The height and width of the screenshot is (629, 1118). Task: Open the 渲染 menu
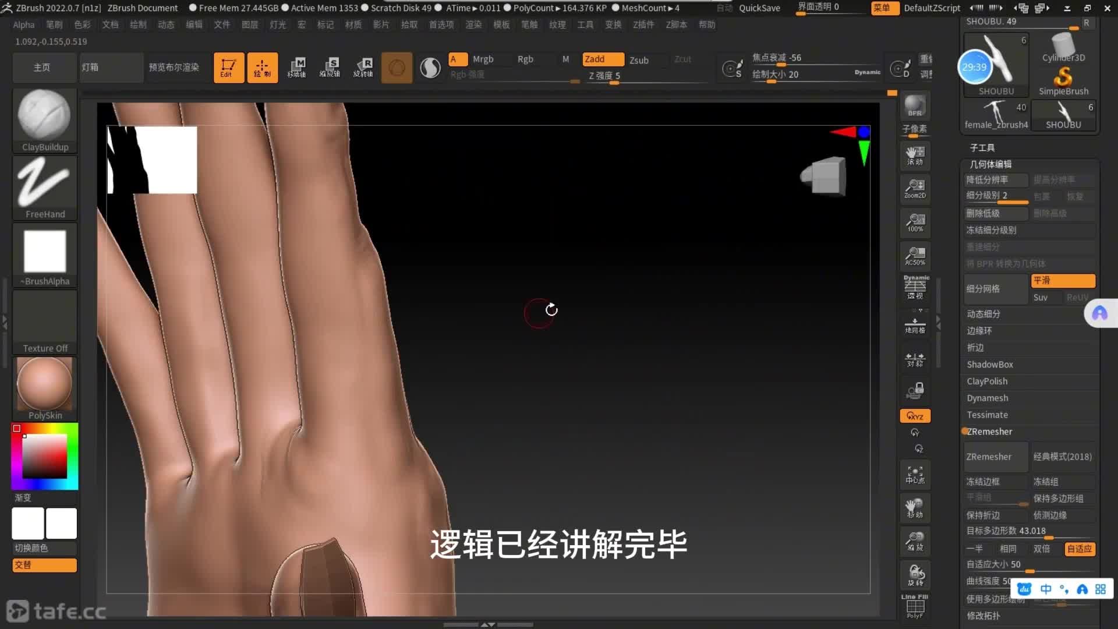click(x=473, y=24)
